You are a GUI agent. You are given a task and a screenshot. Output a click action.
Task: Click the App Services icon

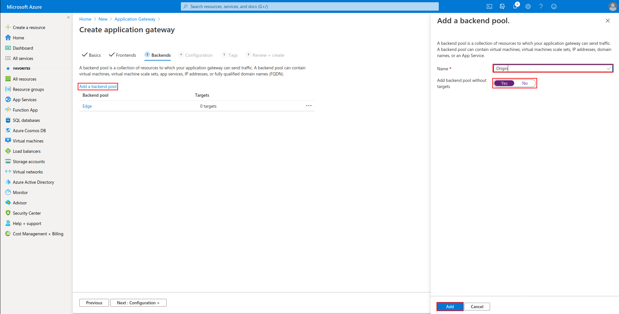(x=8, y=100)
